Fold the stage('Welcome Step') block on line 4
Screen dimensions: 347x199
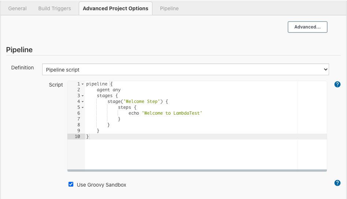[83, 102]
